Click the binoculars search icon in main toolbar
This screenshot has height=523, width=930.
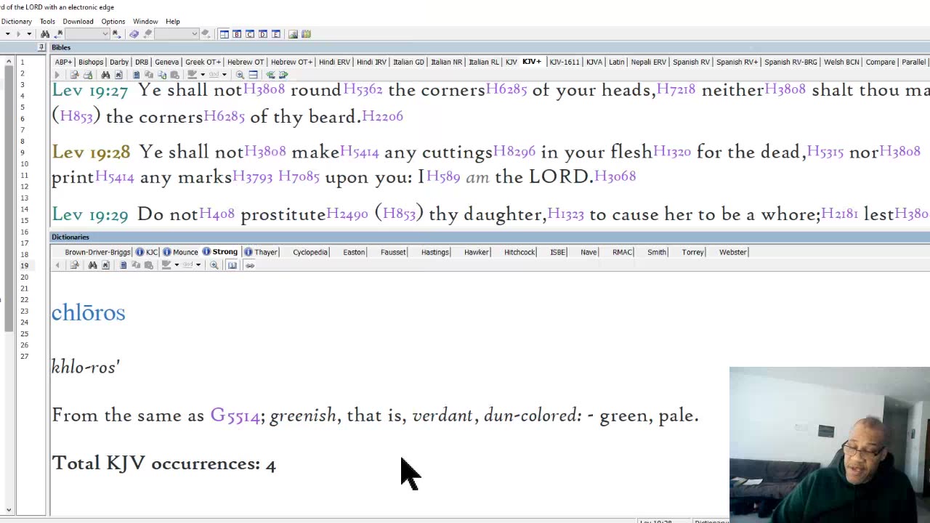pyautogui.click(x=45, y=34)
